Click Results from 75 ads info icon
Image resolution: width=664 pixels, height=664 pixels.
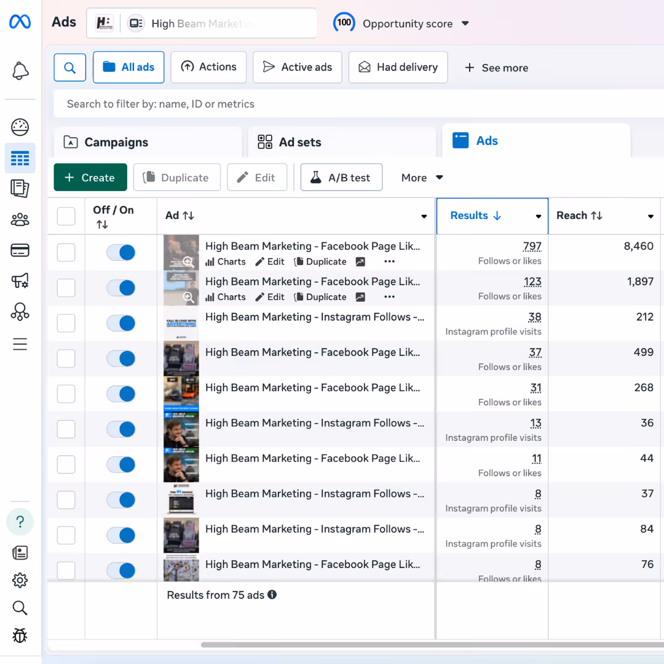tap(272, 595)
